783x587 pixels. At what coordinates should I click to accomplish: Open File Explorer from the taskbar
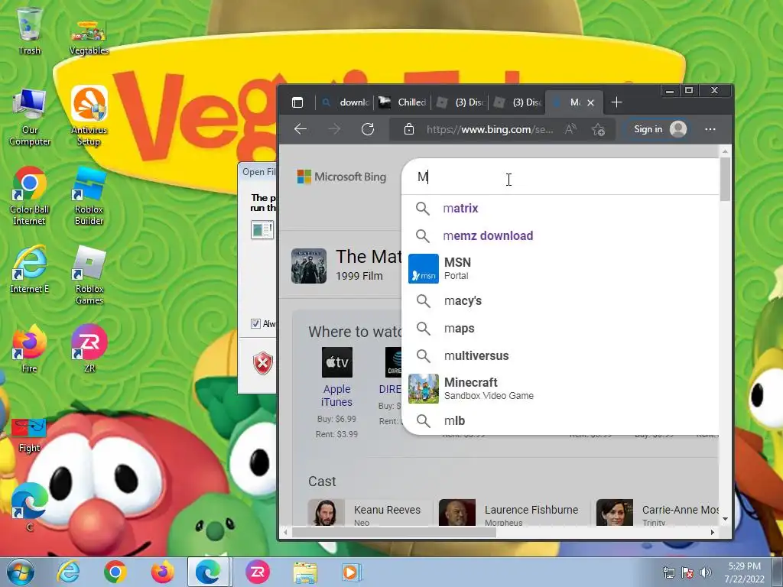[x=305, y=572]
